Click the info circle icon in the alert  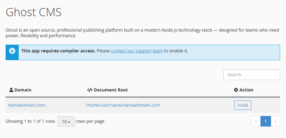pos(12,51)
